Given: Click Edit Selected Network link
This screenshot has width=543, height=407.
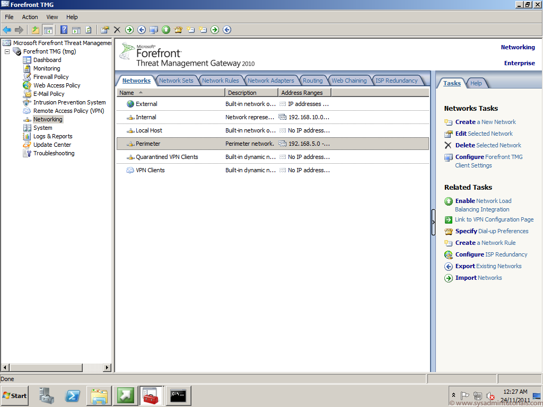Looking at the screenshot, I should coord(484,134).
